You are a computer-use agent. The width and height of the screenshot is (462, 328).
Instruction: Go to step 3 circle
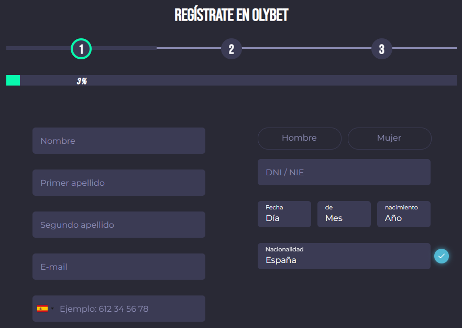pos(381,49)
